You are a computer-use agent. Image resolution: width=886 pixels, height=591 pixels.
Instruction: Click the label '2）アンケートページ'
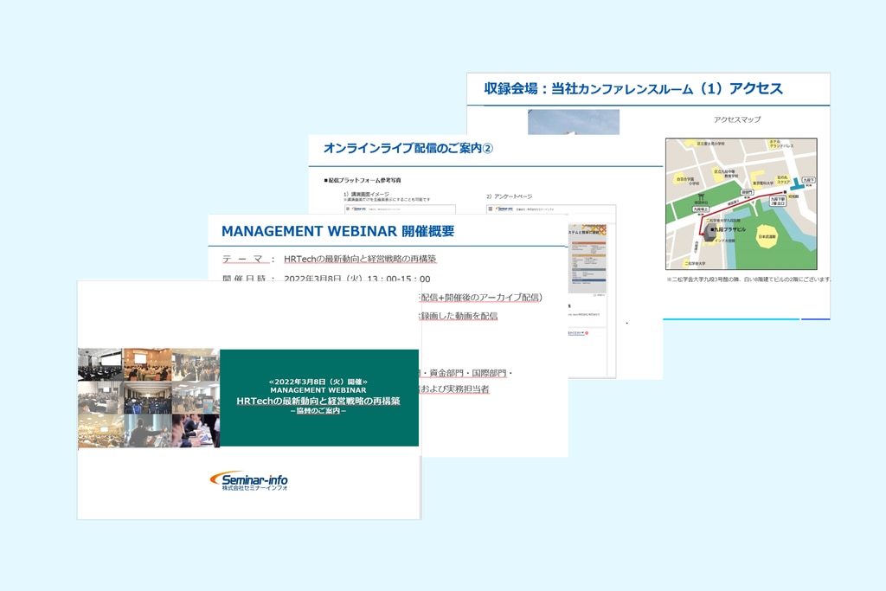click(509, 196)
